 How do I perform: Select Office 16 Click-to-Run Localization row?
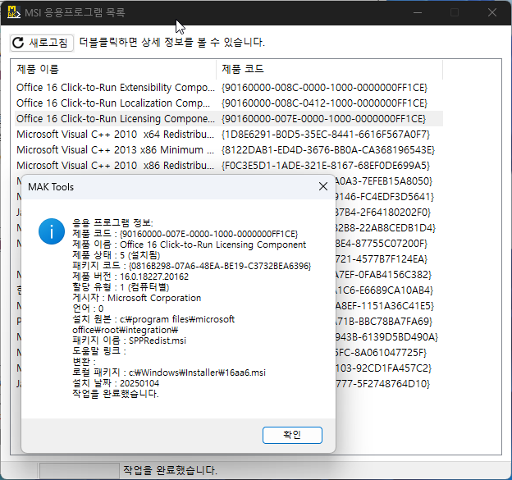click(229, 103)
